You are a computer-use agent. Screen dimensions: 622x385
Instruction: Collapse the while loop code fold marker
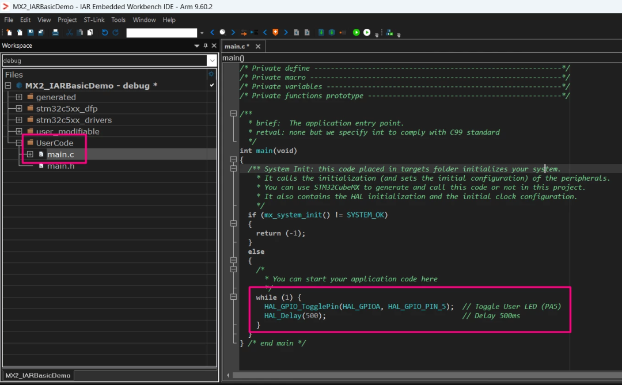pos(233,297)
